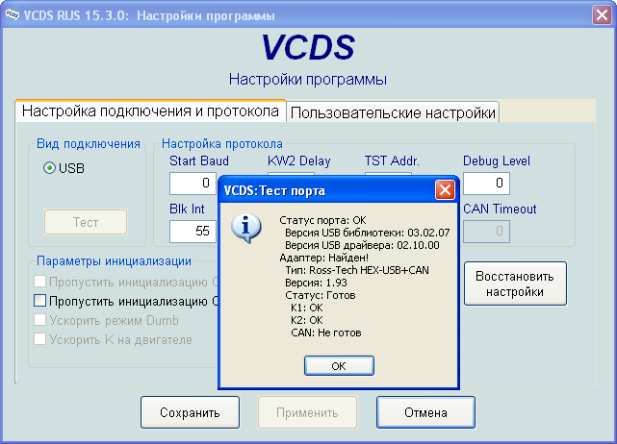Viewport: 617px width, 444px height.
Task: Click Восстановить настройки button
Action: pyautogui.click(x=515, y=284)
